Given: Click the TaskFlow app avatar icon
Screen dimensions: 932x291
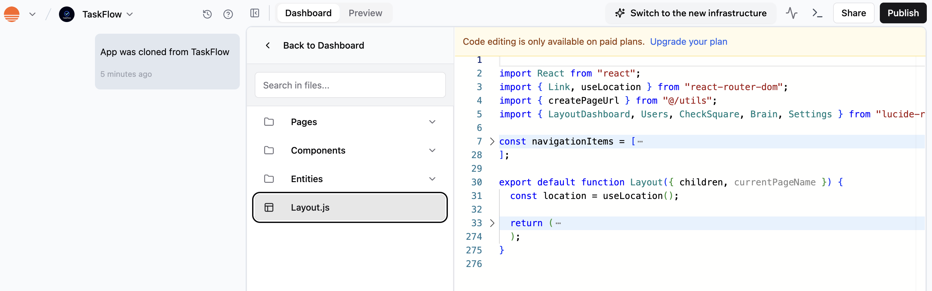Looking at the screenshot, I should click(66, 14).
